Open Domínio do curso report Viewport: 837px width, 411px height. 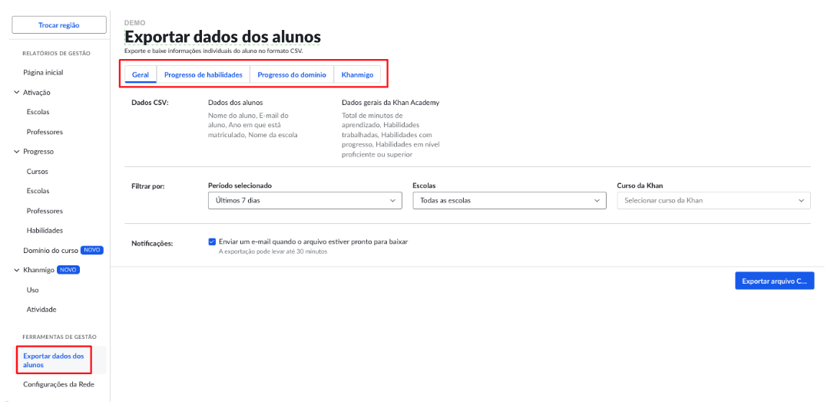pyautogui.click(x=51, y=250)
